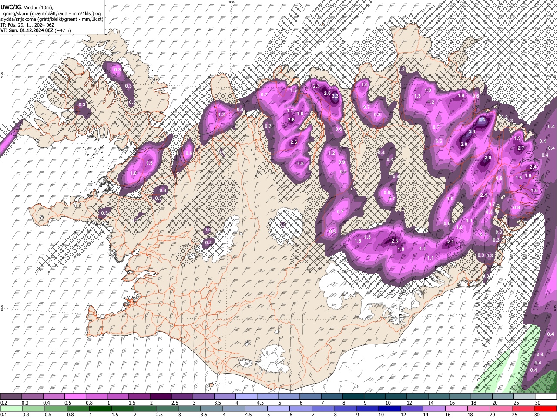Click the '20W' longitude label

point(232,2)
